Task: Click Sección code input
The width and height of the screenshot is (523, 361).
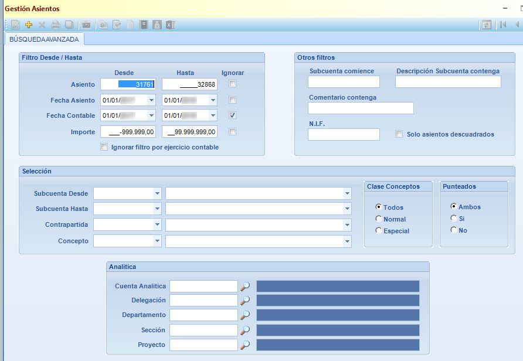Action: [x=203, y=330]
